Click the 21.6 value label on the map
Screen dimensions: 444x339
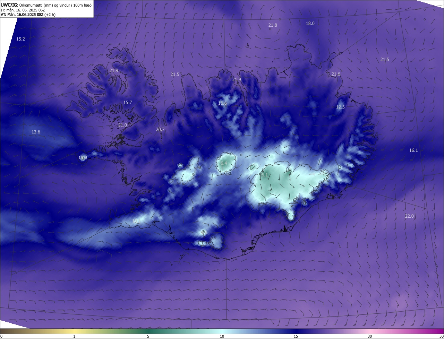pos(336,74)
